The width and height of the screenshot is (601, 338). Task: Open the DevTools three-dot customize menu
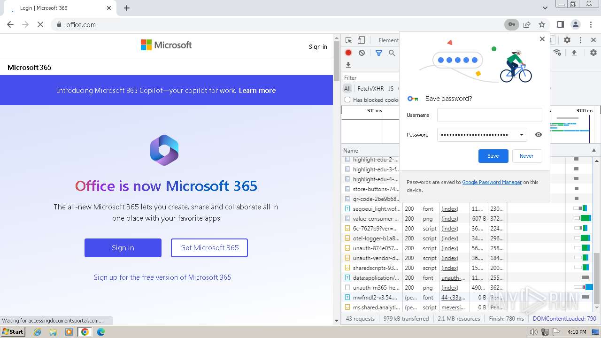pyautogui.click(x=580, y=40)
